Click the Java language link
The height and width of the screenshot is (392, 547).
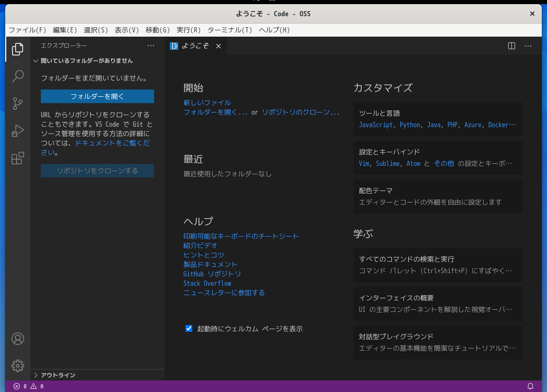point(434,125)
